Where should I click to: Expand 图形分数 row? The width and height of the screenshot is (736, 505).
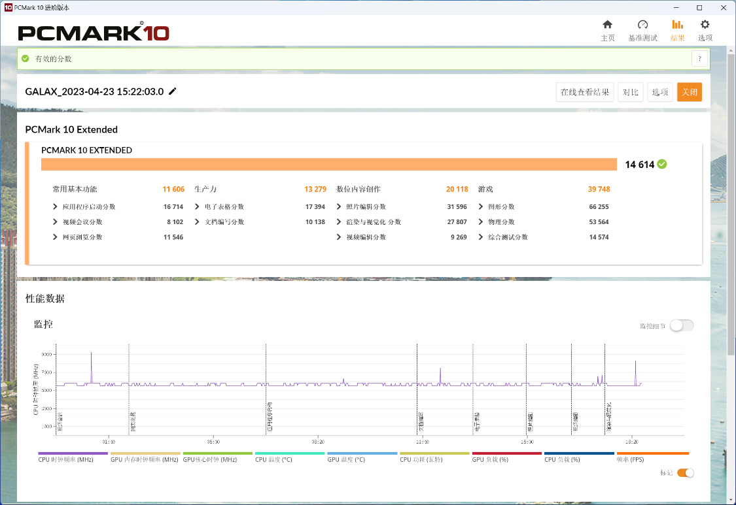(481, 206)
